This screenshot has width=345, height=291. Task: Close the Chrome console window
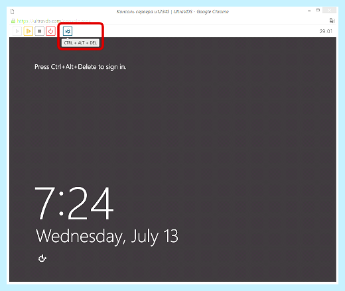click(329, 11)
